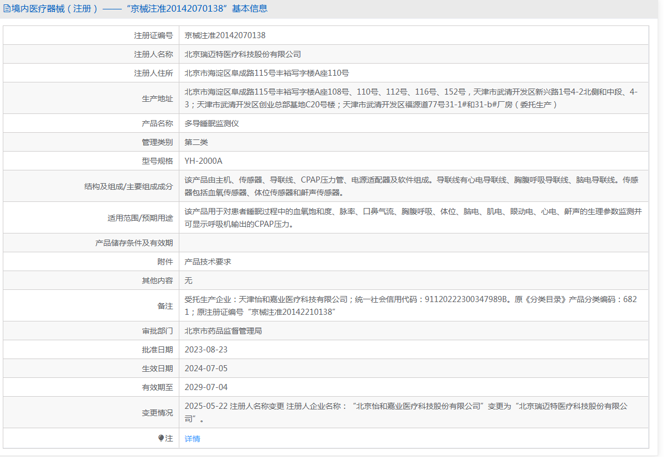Click the 型号规格 label

[157, 161]
